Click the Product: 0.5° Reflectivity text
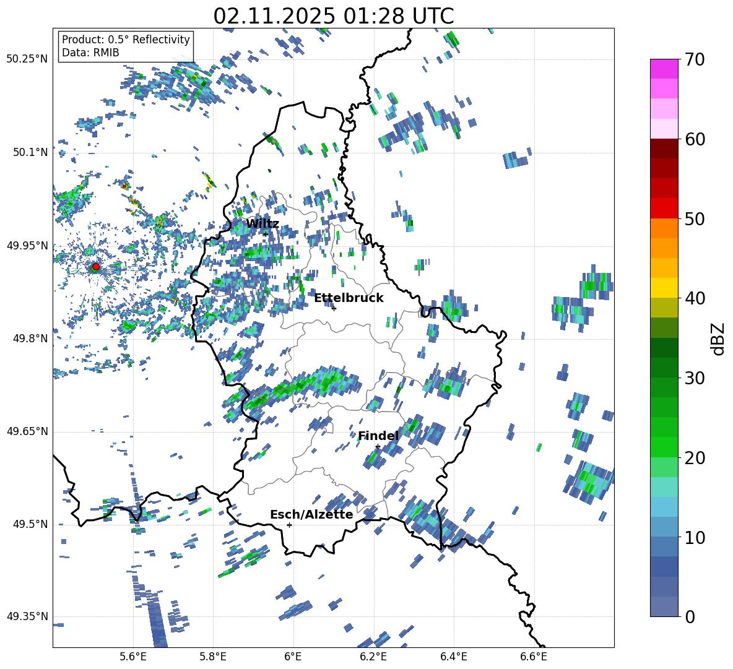This screenshot has width=733, height=669. (126, 40)
